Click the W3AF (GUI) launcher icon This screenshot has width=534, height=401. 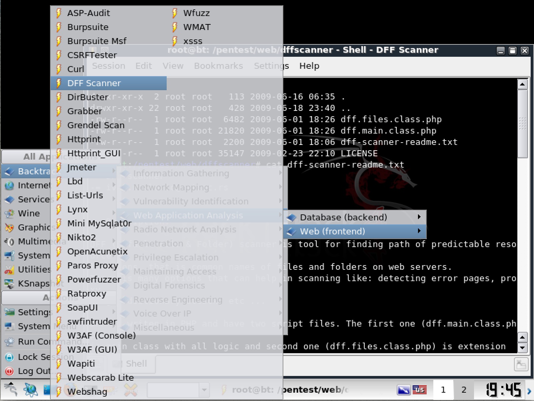(x=59, y=350)
